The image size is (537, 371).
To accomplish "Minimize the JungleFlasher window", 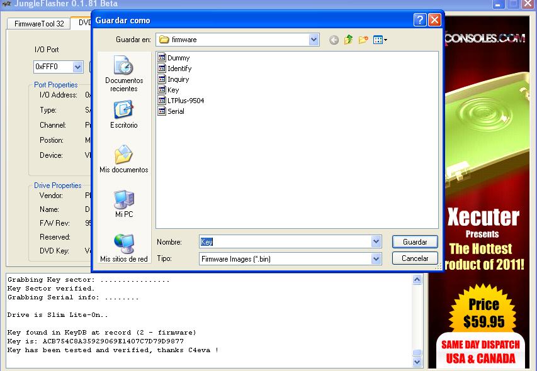I will [x=498, y=4].
